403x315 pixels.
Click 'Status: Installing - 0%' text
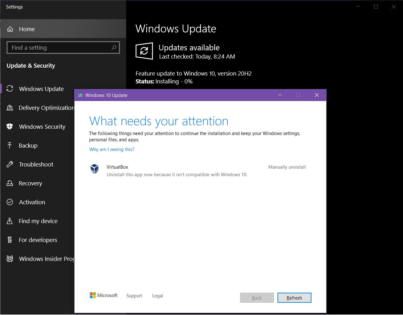click(164, 82)
